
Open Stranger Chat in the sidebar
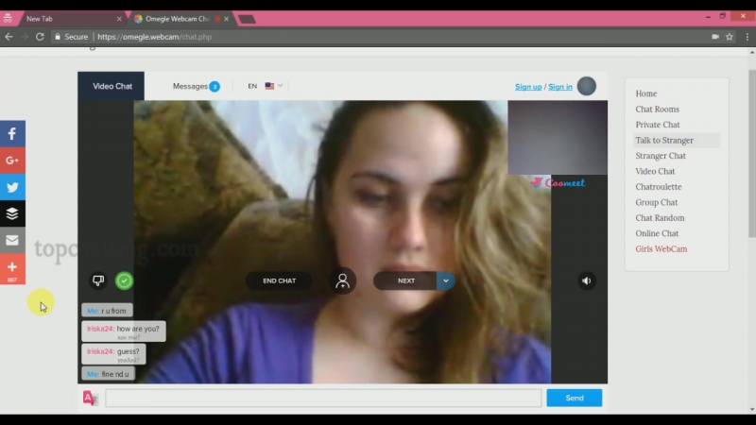(x=661, y=156)
